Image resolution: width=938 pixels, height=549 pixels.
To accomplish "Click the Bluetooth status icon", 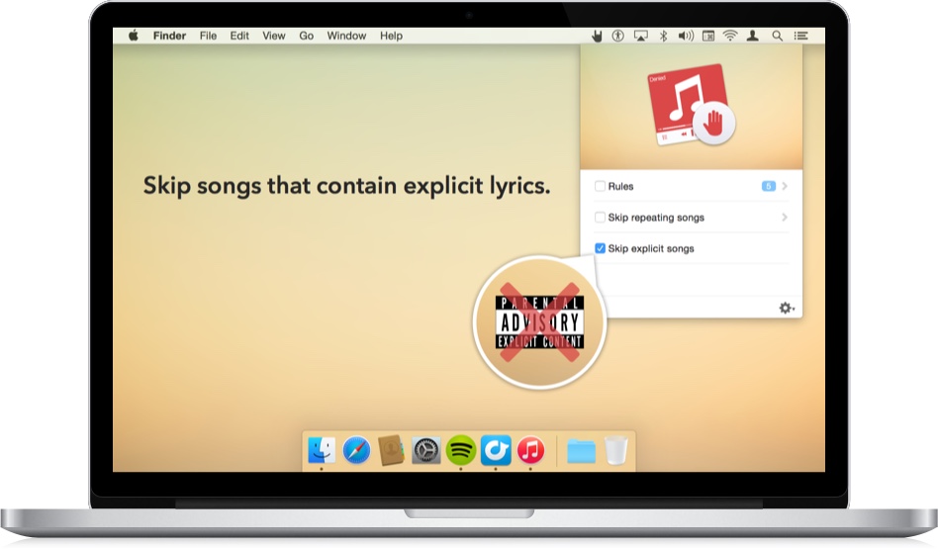I will (663, 36).
